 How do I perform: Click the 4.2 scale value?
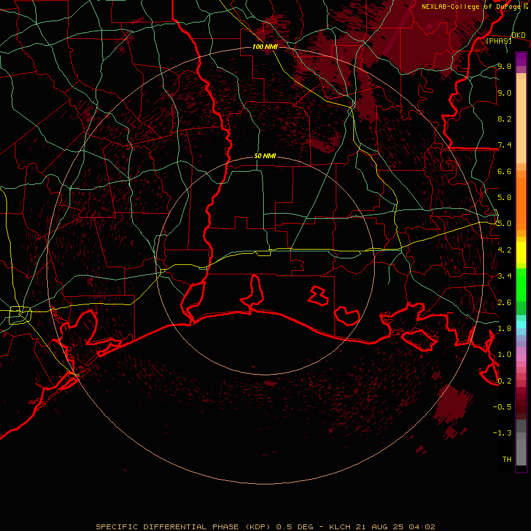point(504,250)
